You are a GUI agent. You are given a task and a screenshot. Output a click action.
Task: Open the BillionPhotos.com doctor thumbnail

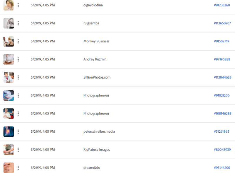click(x=9, y=77)
